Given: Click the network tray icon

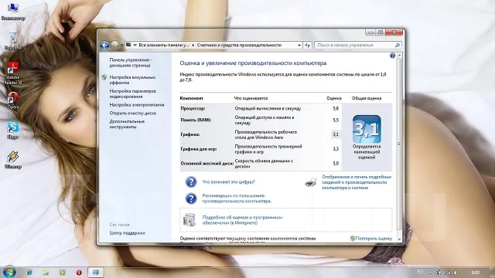Looking at the screenshot, I should [448, 273].
